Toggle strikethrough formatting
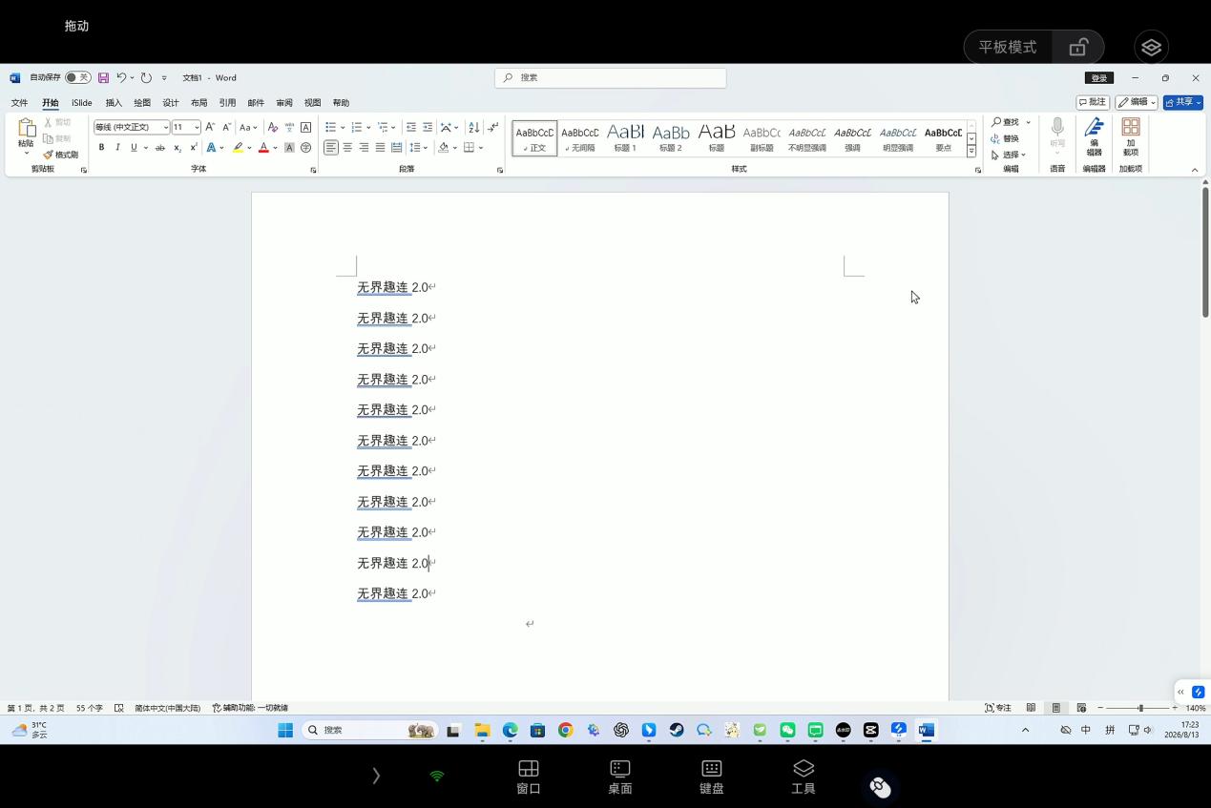Screen dimensions: 1211x808 pos(160,148)
